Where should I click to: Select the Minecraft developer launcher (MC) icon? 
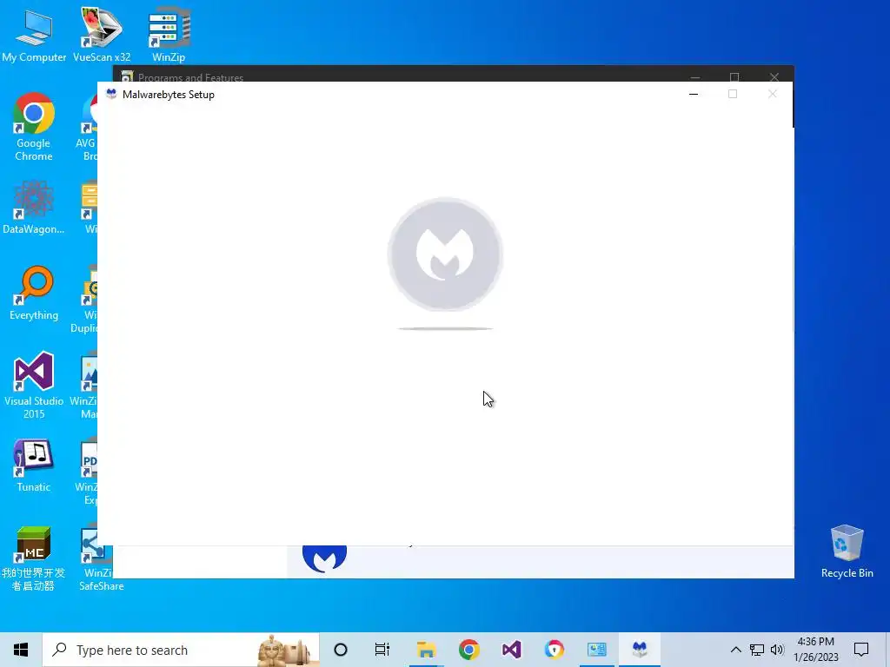coord(34,558)
